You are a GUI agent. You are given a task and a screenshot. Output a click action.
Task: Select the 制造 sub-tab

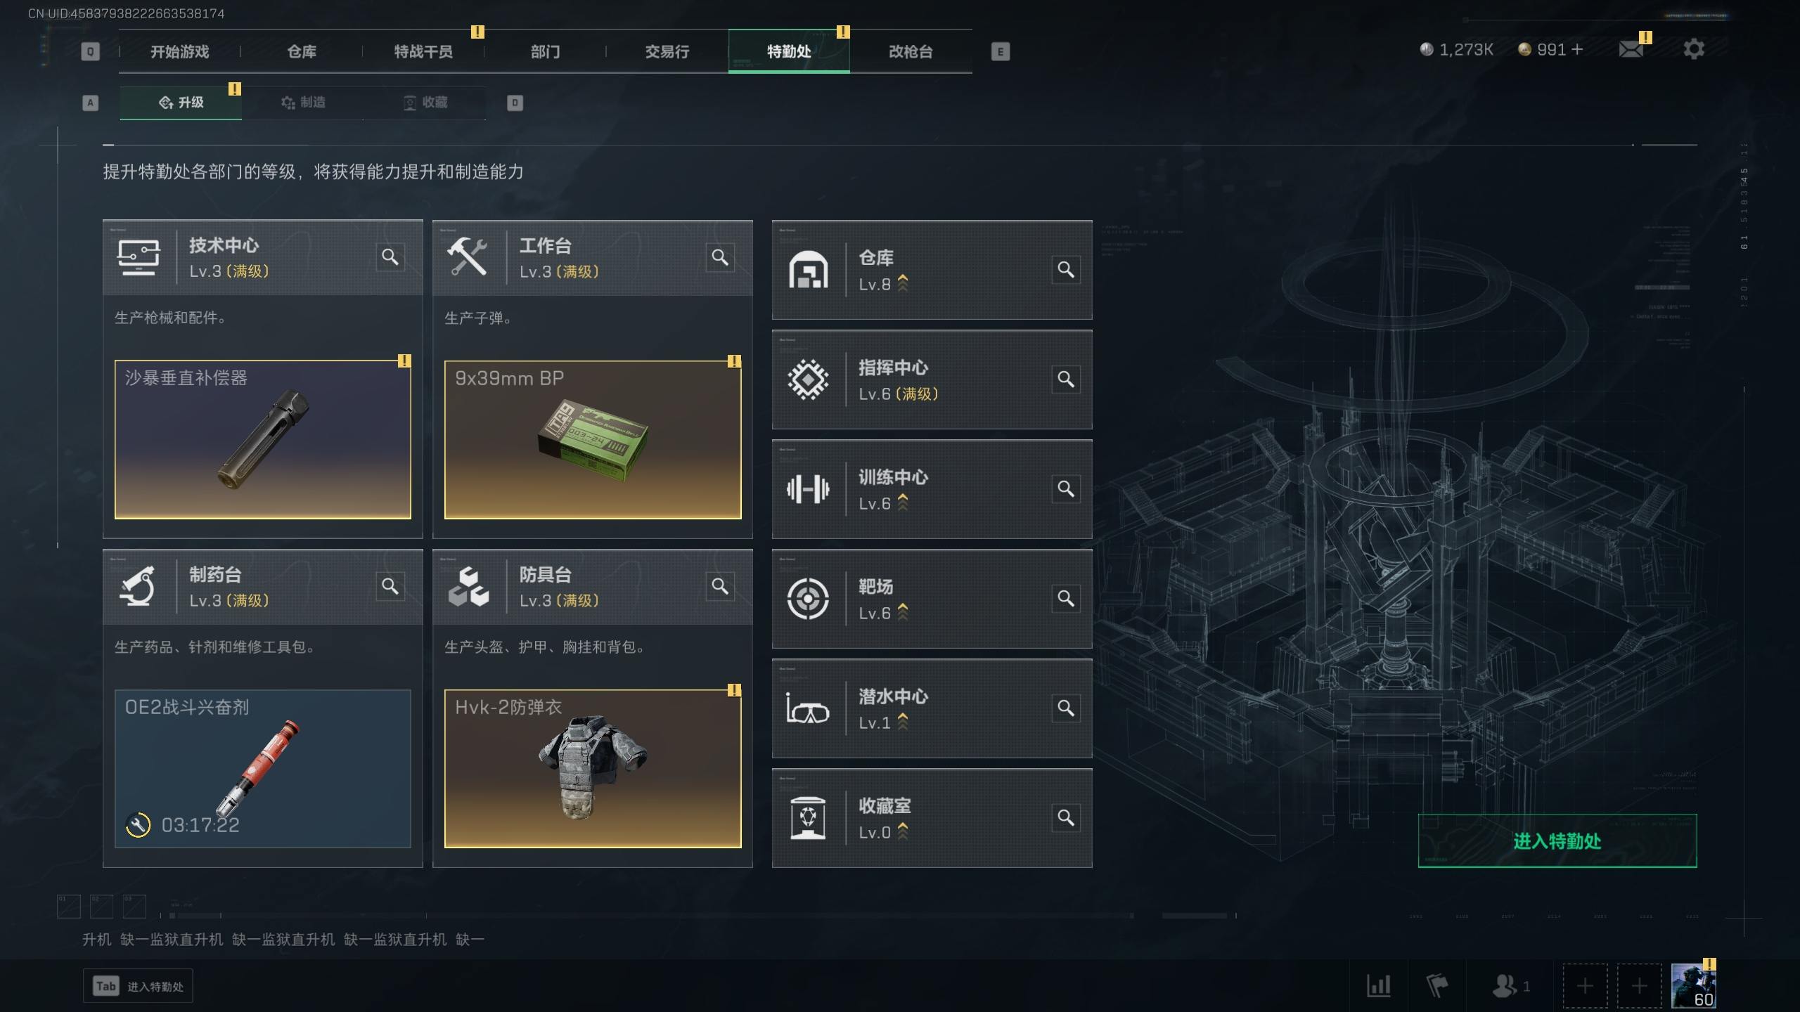tap(303, 103)
